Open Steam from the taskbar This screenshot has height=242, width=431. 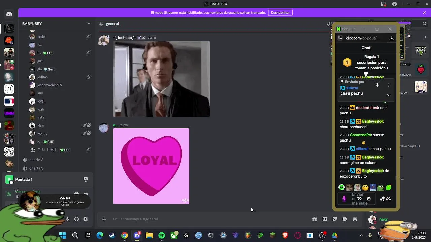coord(112,235)
